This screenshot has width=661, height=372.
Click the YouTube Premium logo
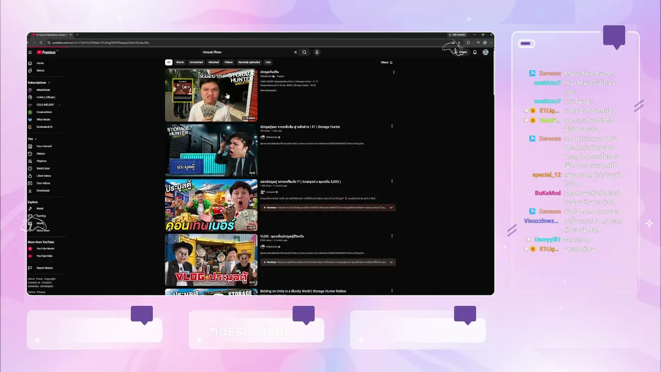tap(46, 52)
